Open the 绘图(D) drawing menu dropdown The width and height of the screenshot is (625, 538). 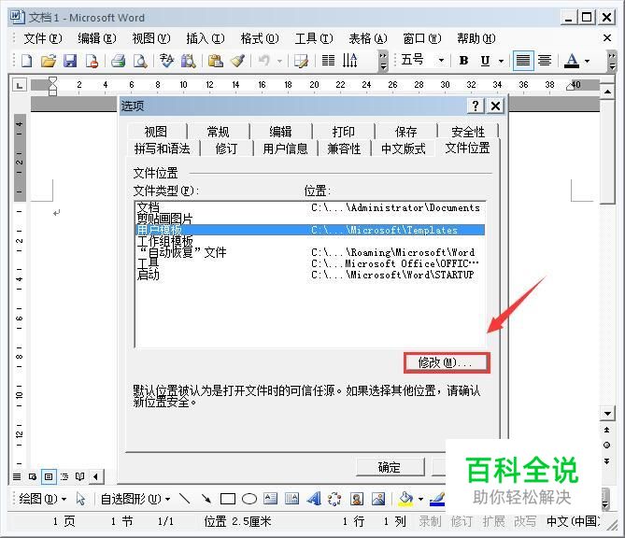click(x=43, y=499)
